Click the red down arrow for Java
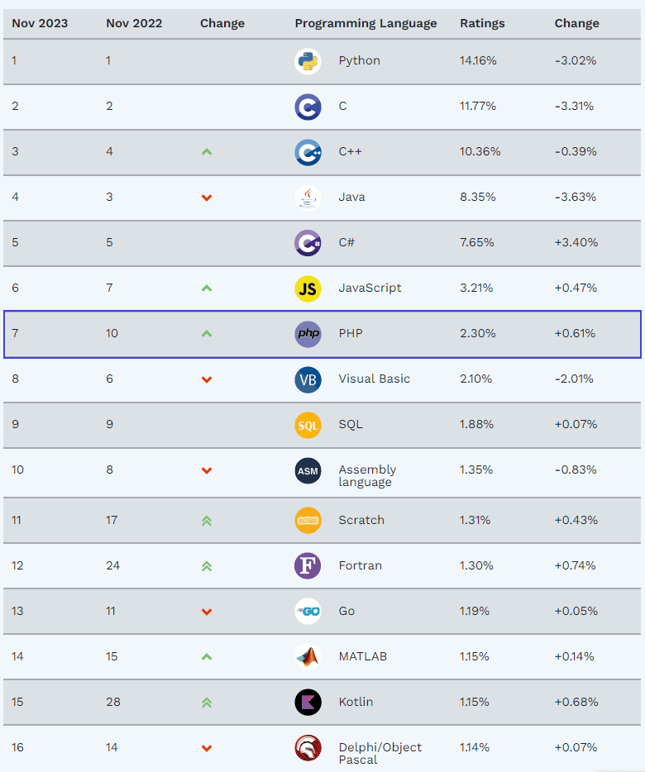The height and width of the screenshot is (772, 645). [207, 198]
